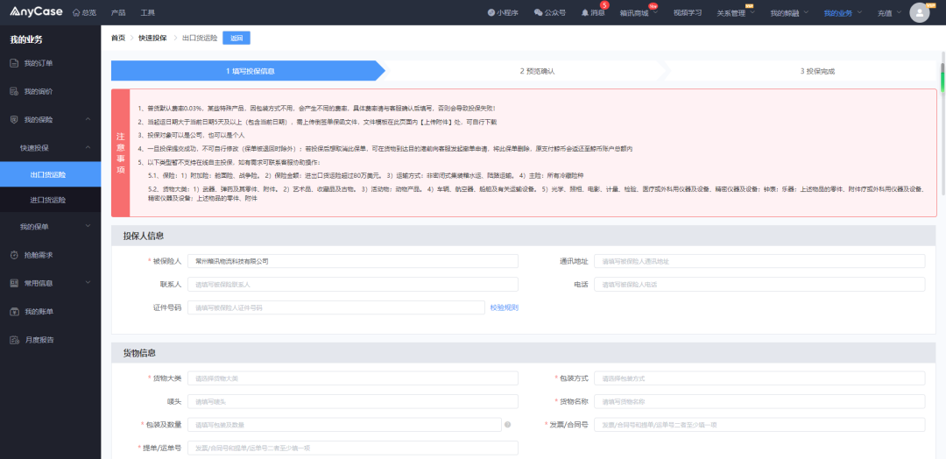This screenshot has width=946, height=459.
Task: Open the 货物大类 select box
Action: click(353, 378)
